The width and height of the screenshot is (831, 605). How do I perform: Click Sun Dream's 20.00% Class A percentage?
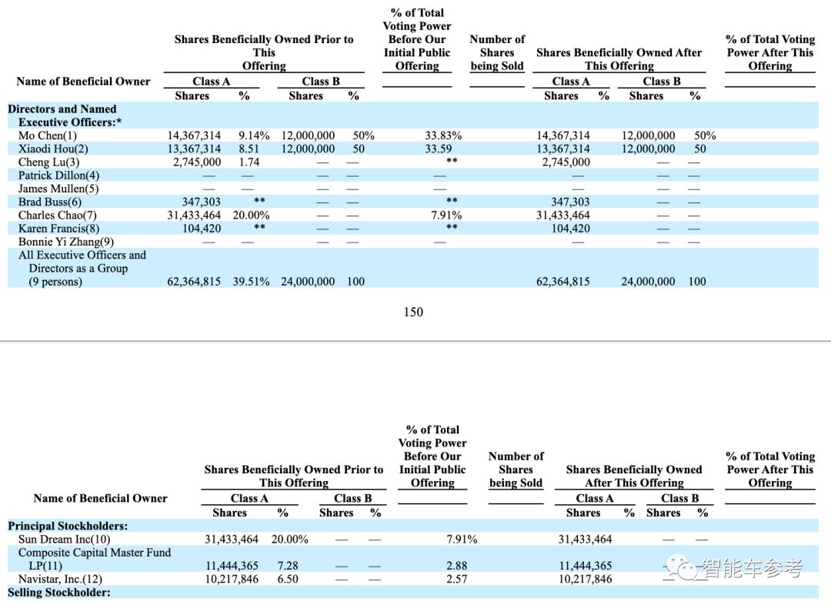point(289,540)
